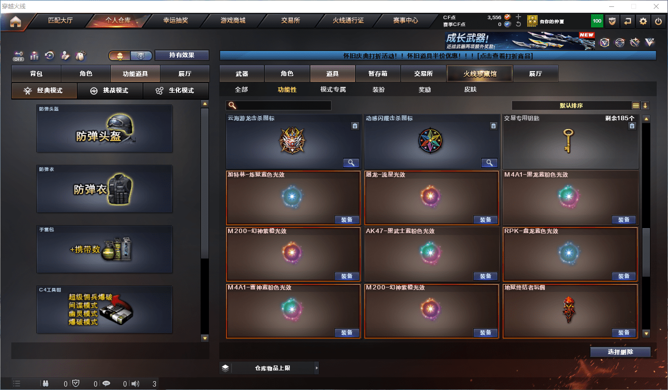Select the soldier side of the toggle
Viewport: 668px width, 390px height.
click(120, 56)
